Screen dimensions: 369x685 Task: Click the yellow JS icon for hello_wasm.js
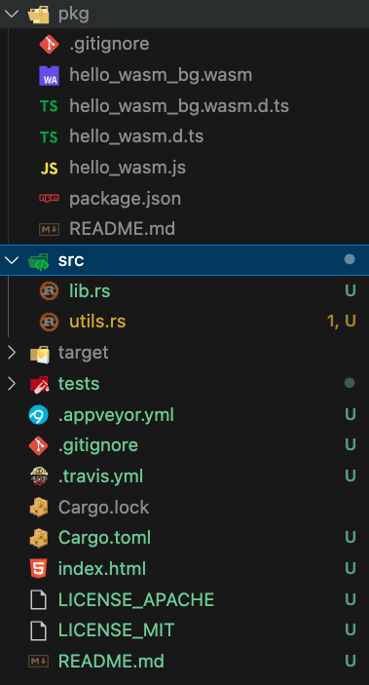pos(49,169)
